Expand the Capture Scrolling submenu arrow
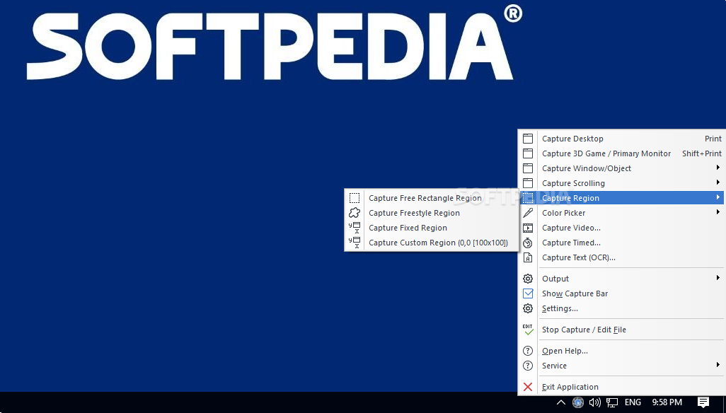726x413 pixels. [x=718, y=182]
